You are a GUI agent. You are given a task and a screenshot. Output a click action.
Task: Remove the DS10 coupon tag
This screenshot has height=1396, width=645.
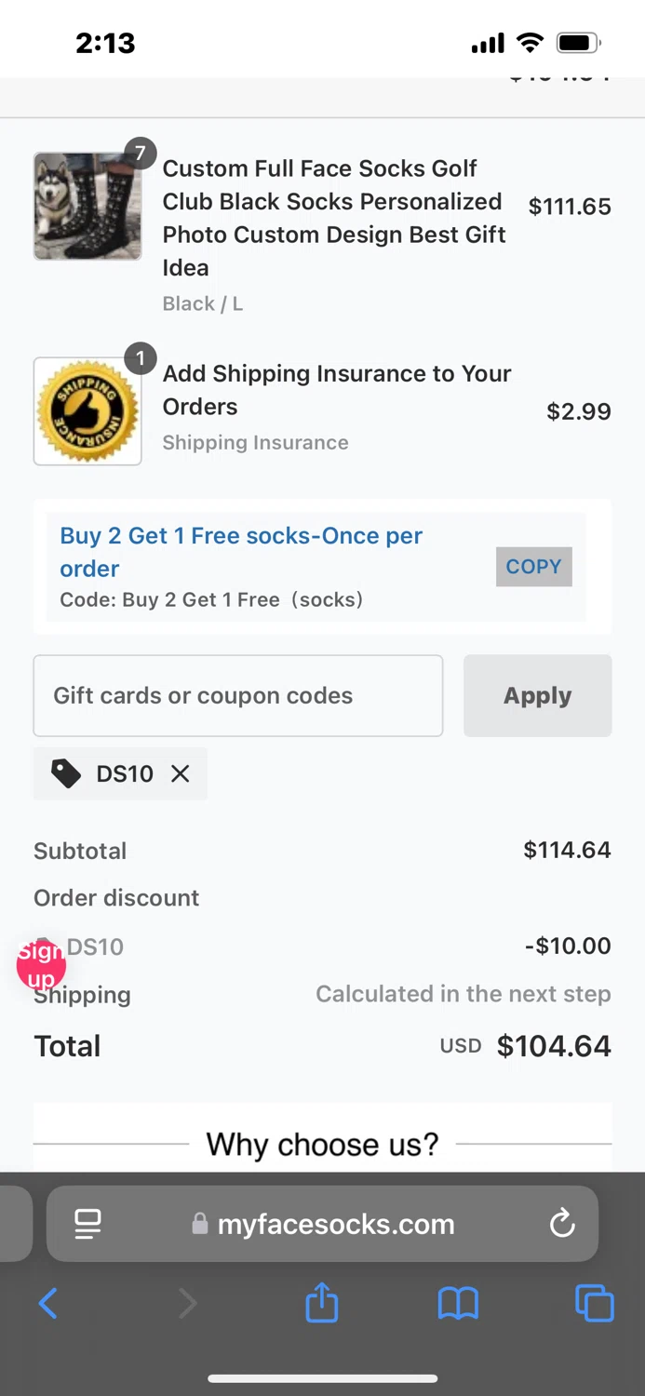click(x=181, y=773)
